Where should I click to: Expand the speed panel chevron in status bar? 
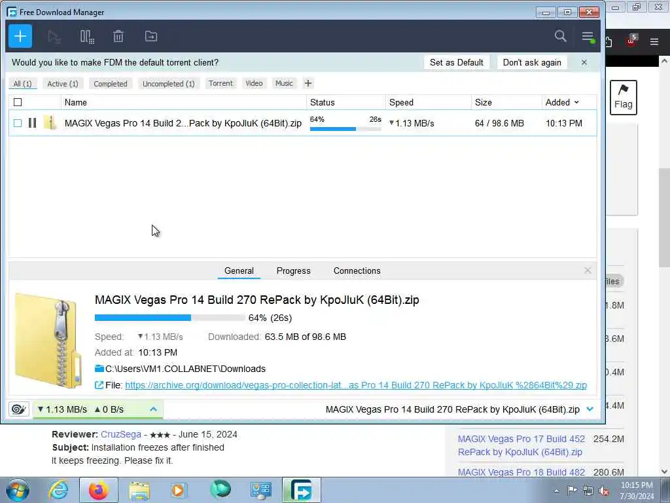(x=153, y=409)
